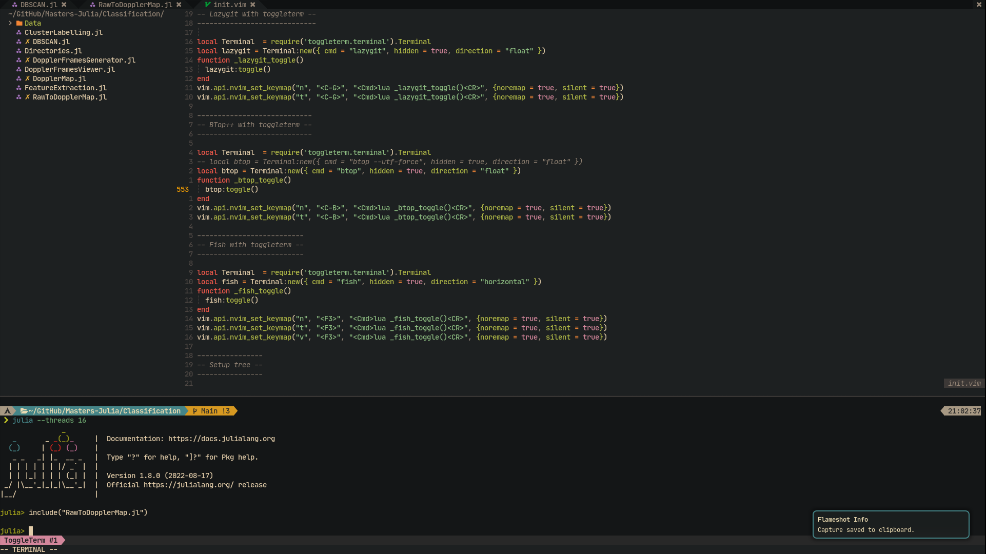Click the julia prompt cursor input line
Screen dimensions: 986x554
31,531
